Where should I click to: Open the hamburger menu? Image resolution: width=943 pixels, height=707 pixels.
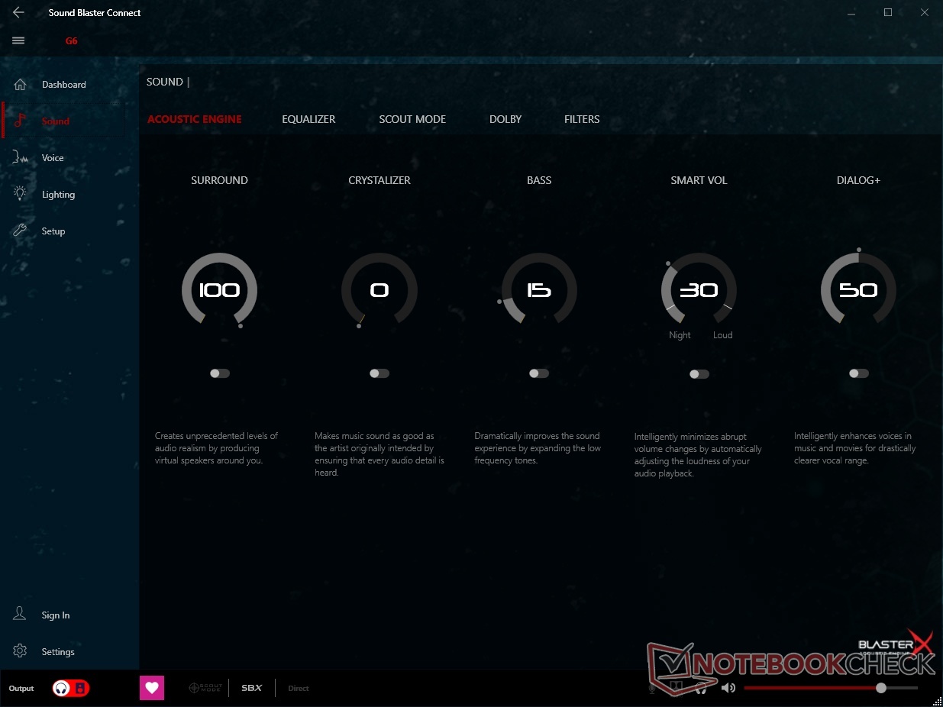click(x=18, y=40)
